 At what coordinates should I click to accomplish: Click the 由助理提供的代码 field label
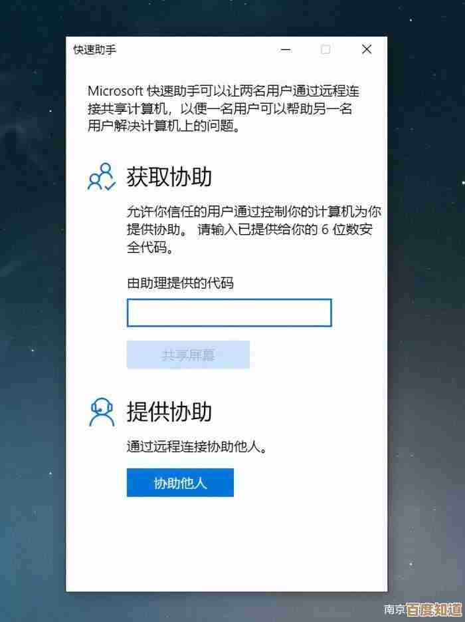click(180, 283)
